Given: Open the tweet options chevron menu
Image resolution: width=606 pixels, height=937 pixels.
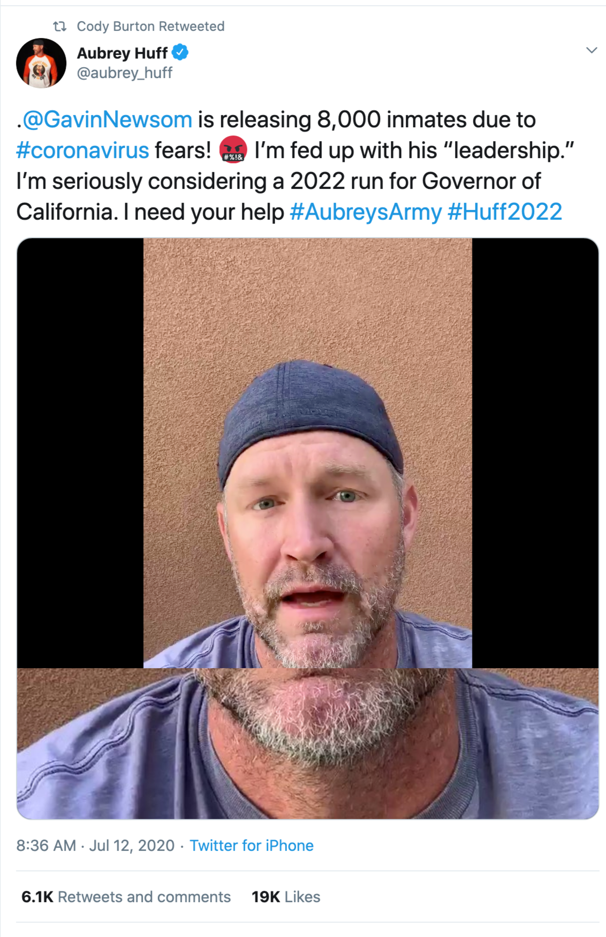Looking at the screenshot, I should click(x=592, y=50).
